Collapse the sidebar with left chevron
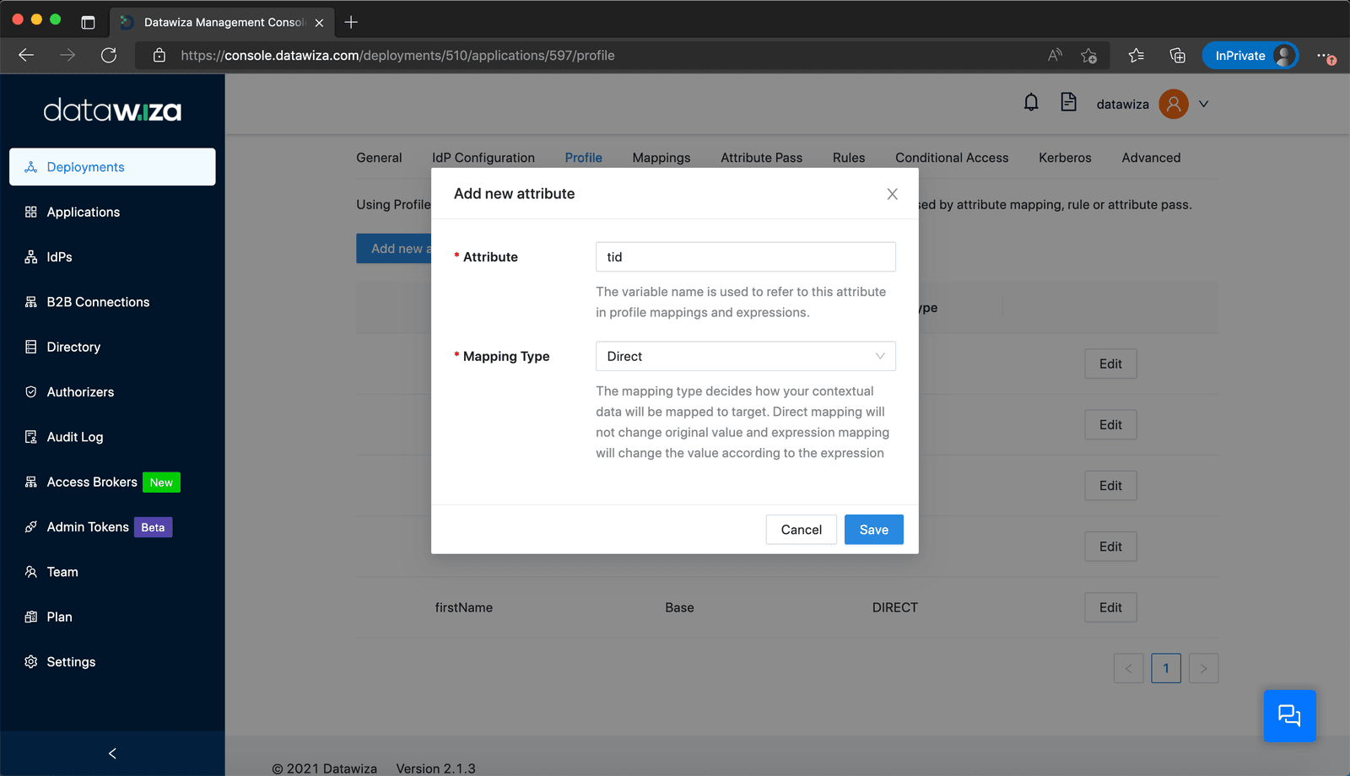The height and width of the screenshot is (776, 1350). (112, 753)
